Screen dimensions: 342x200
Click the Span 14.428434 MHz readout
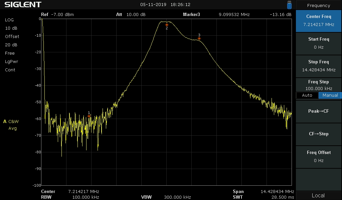click(263, 192)
